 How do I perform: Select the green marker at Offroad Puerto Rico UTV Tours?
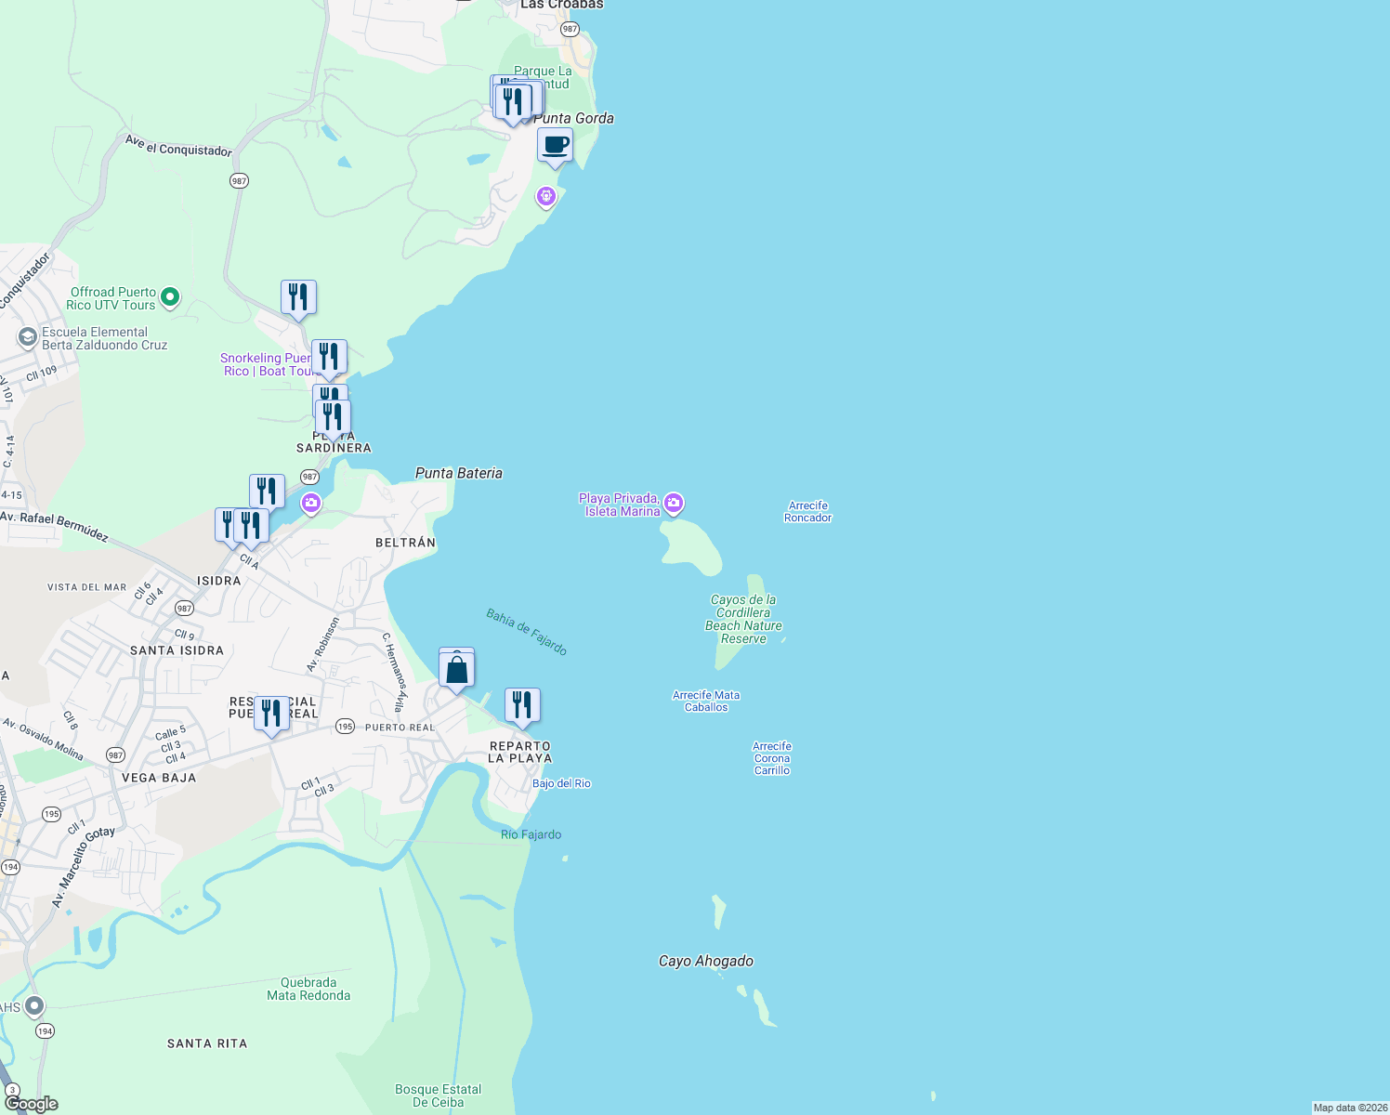tap(168, 296)
